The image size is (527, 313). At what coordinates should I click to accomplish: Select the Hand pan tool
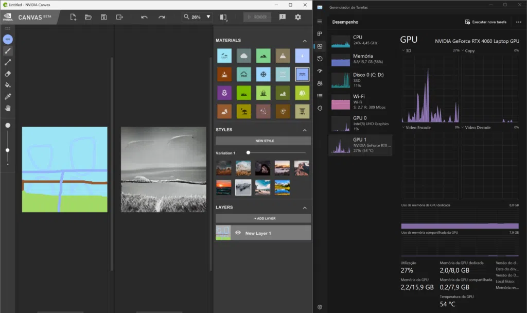(x=7, y=109)
